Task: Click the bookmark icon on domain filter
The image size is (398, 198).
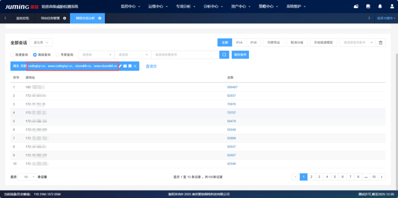Action: pos(130,66)
